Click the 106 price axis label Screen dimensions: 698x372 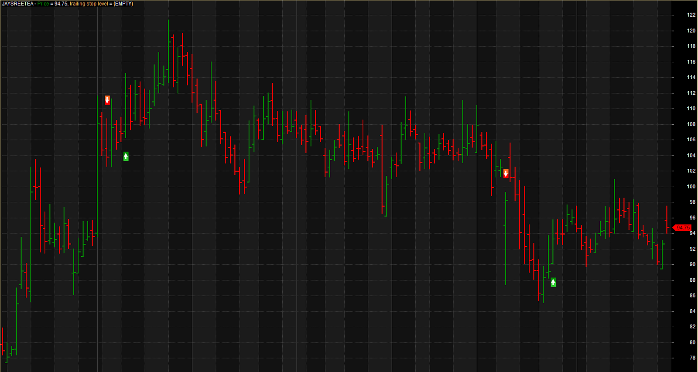691,140
